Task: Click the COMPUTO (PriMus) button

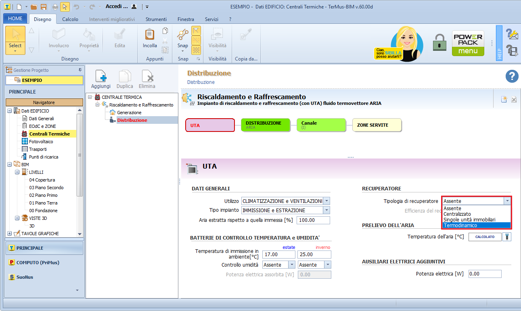Action: click(38, 263)
